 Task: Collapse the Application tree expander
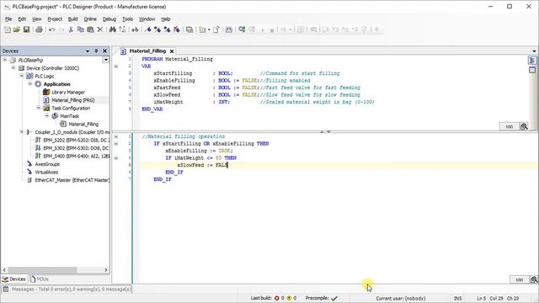pyautogui.click(x=30, y=84)
